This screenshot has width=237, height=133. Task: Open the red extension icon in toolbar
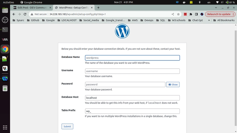pos(185,14)
